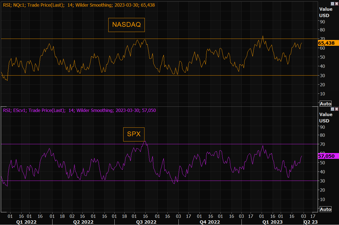This screenshot has width=339, height=225.
Task: Toggle Auto scaling on NASDAQ panel
Action: [325, 104]
